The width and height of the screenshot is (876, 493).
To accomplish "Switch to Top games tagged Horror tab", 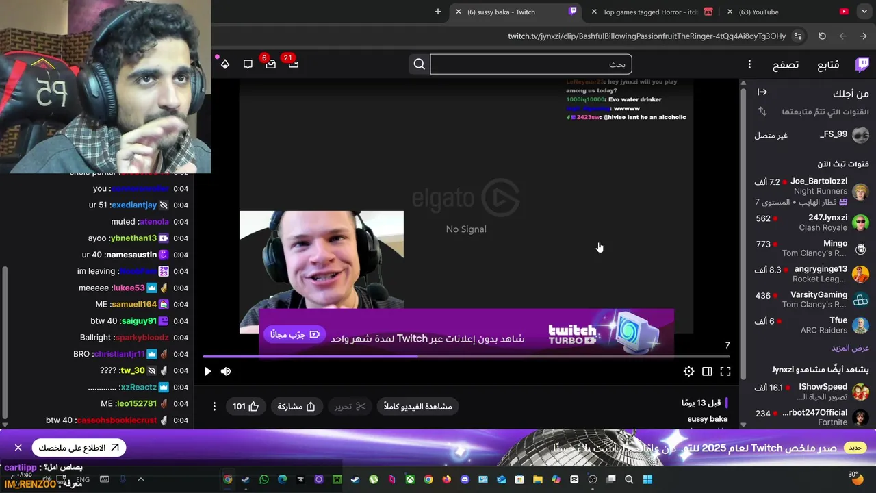I will coord(654,12).
